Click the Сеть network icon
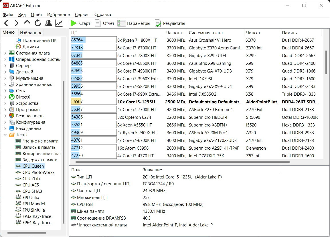Screen dimensions: 330x237 point(12,91)
